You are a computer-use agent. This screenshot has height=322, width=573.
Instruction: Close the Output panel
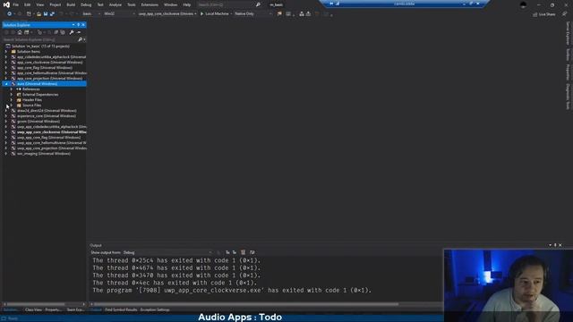560,245
